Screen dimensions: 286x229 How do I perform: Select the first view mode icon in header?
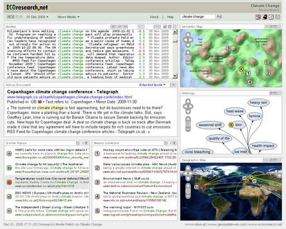258,17
